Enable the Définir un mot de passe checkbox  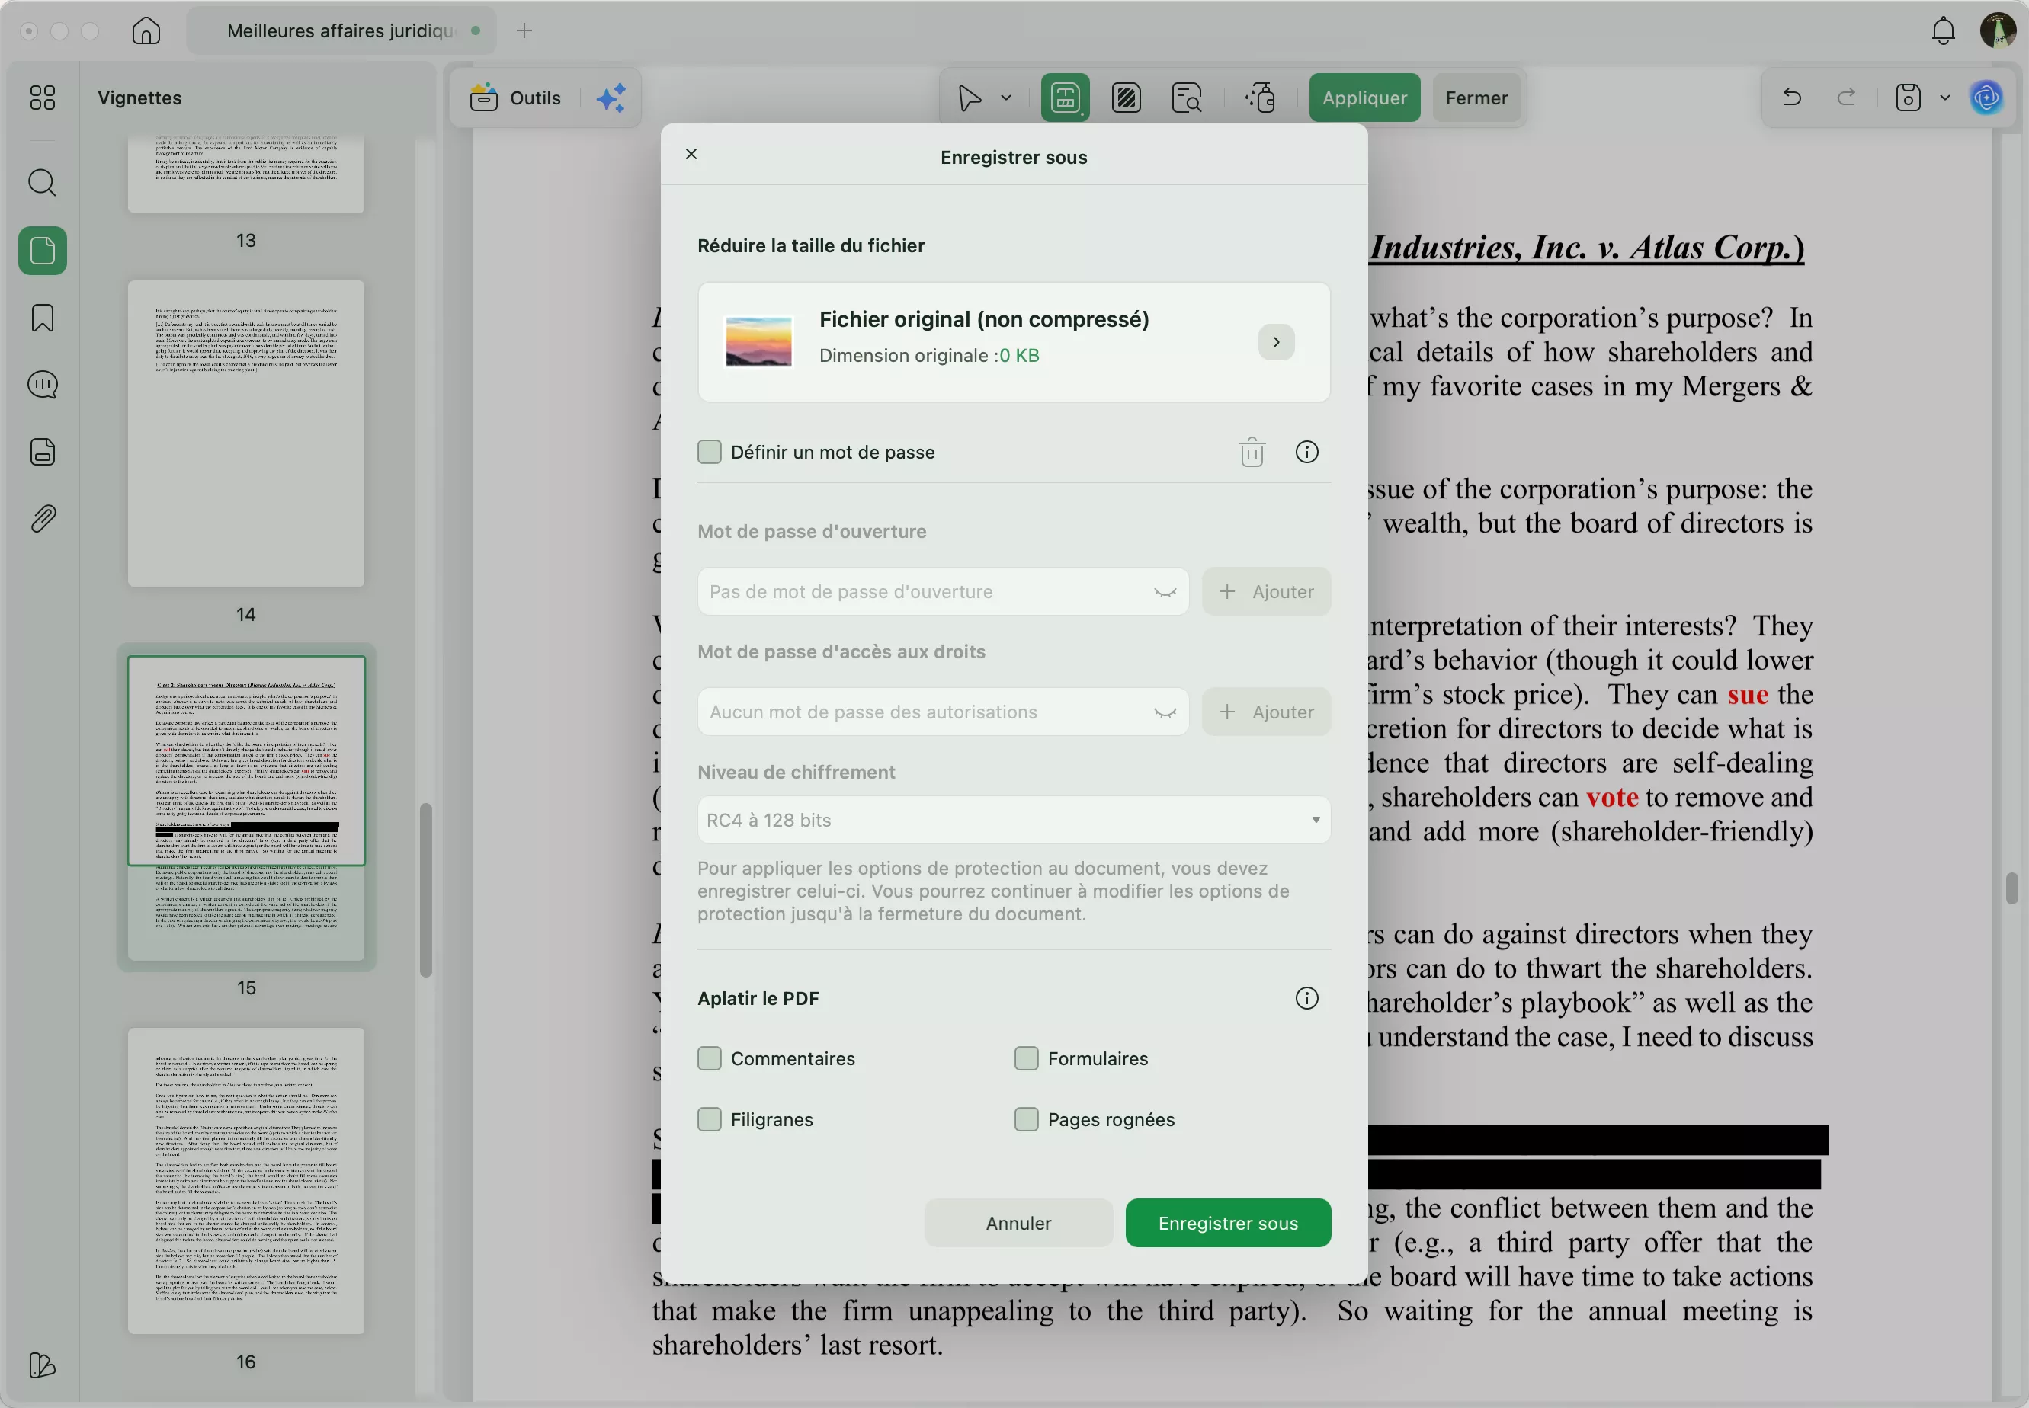pyautogui.click(x=710, y=451)
